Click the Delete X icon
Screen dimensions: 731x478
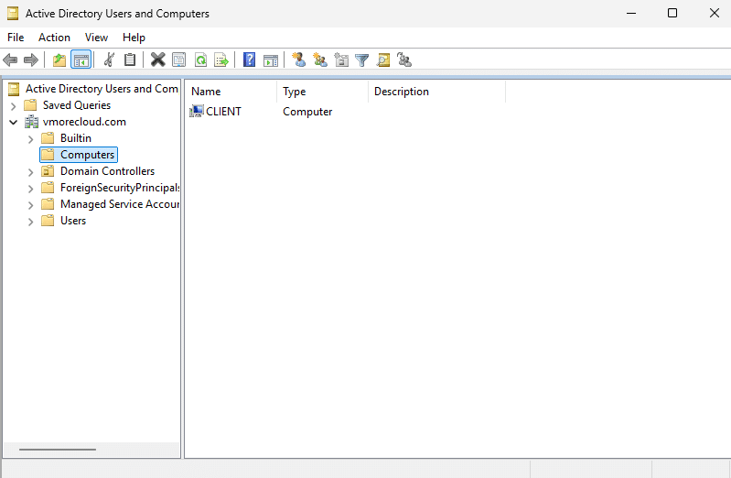click(158, 60)
